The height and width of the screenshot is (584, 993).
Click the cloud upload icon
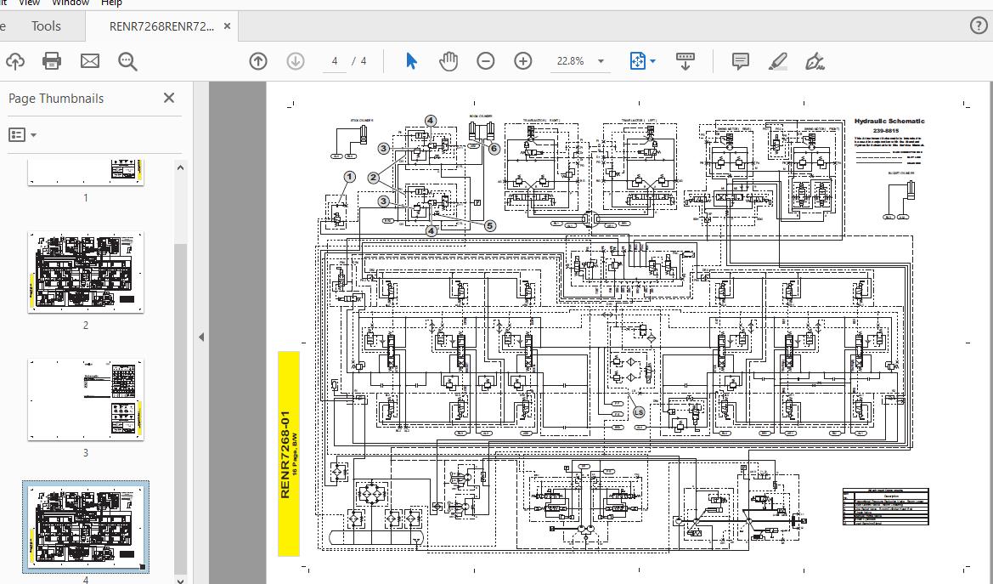tap(15, 61)
